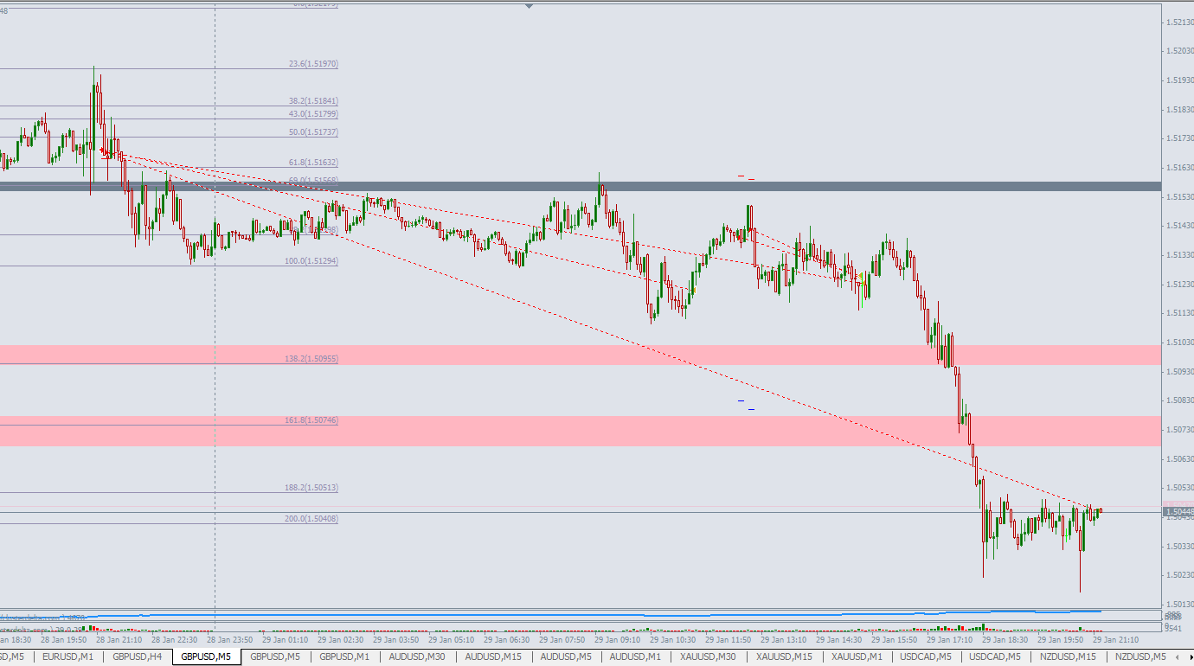Click the 1.5153 price axis value
The height and width of the screenshot is (666, 1194).
tap(1180, 197)
